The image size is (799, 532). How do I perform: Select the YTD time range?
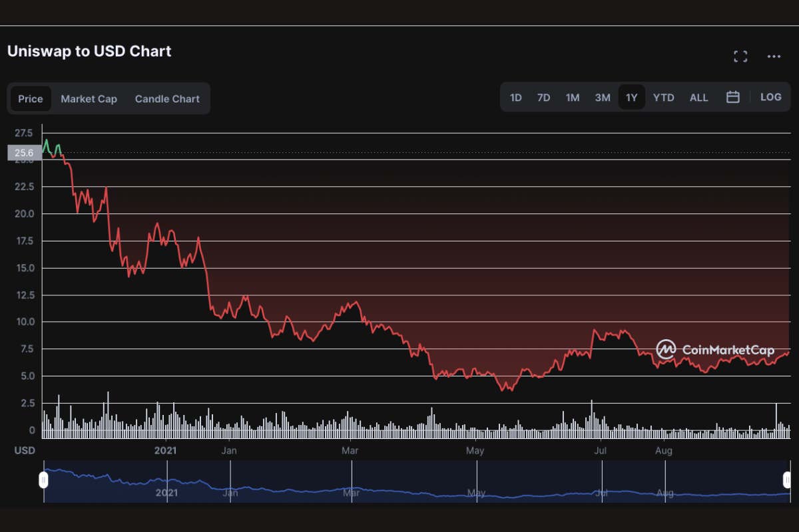663,97
